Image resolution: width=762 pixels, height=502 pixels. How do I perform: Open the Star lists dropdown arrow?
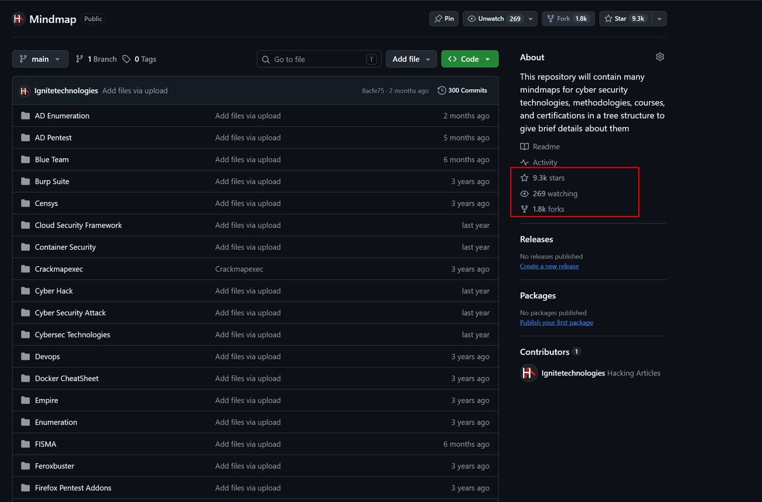(660, 18)
